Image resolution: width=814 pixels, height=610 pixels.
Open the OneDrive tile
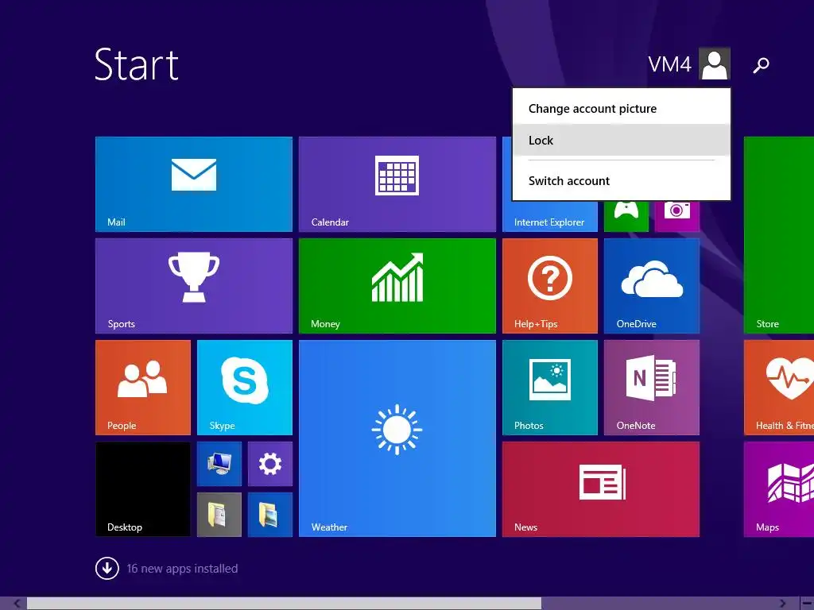(652, 286)
